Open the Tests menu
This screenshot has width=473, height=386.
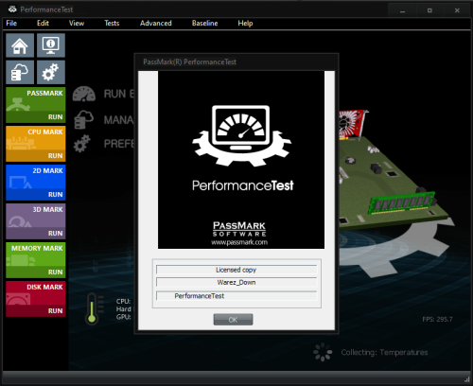112,24
